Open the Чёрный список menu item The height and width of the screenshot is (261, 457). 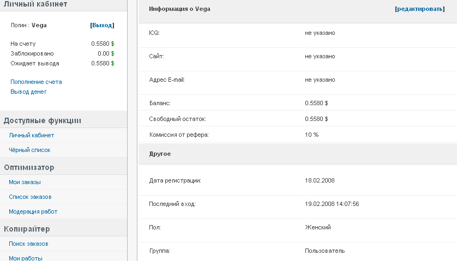pyautogui.click(x=30, y=150)
